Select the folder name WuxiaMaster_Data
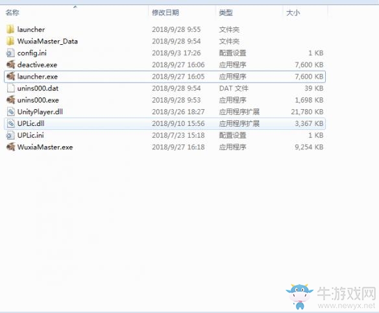Viewport: 379px width, 313px height. pos(47,42)
